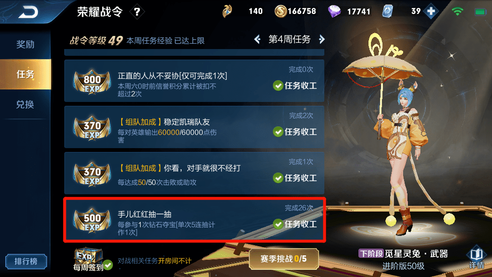Tap the blue ticket voucher icon
Screen dimensions: 492x277
(388, 12)
